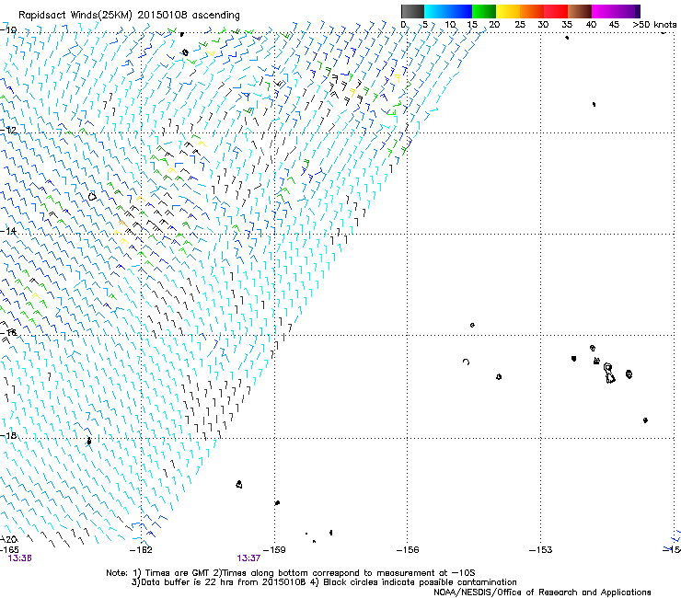Click the title text 'Rapidscat Winds(25KM) 20150108 ascending'
The height and width of the screenshot is (598, 681).
pyautogui.click(x=129, y=15)
